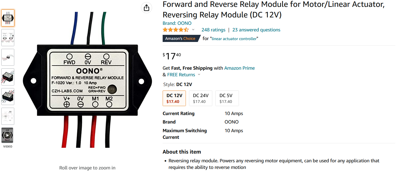Play the product video thumbnail
Screen dimensions: 400x171
8,135
